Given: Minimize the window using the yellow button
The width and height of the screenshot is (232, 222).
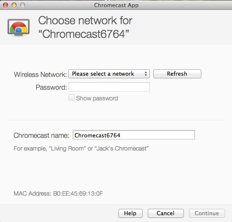Looking at the screenshot, I should click(x=14, y=5).
